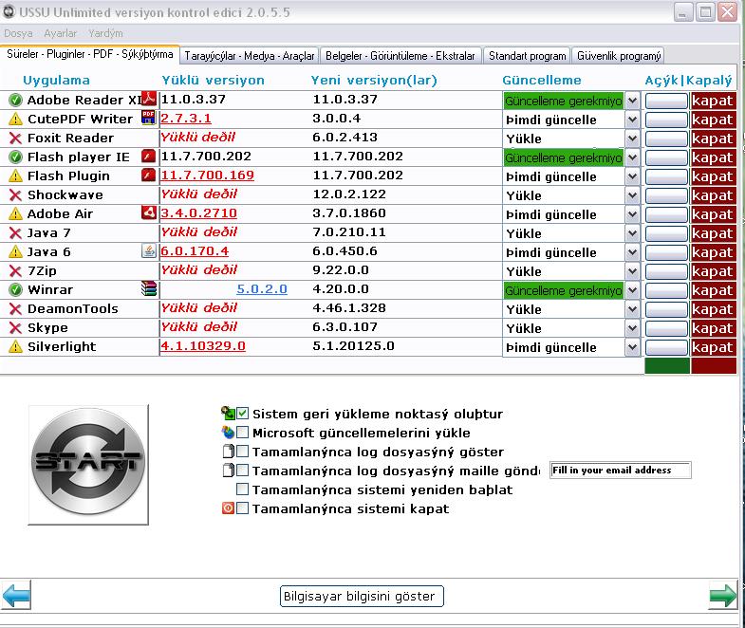Screen dimensions: 745x628
Task: Click the Adobe Reader XI PDF icon
Action: (149, 99)
